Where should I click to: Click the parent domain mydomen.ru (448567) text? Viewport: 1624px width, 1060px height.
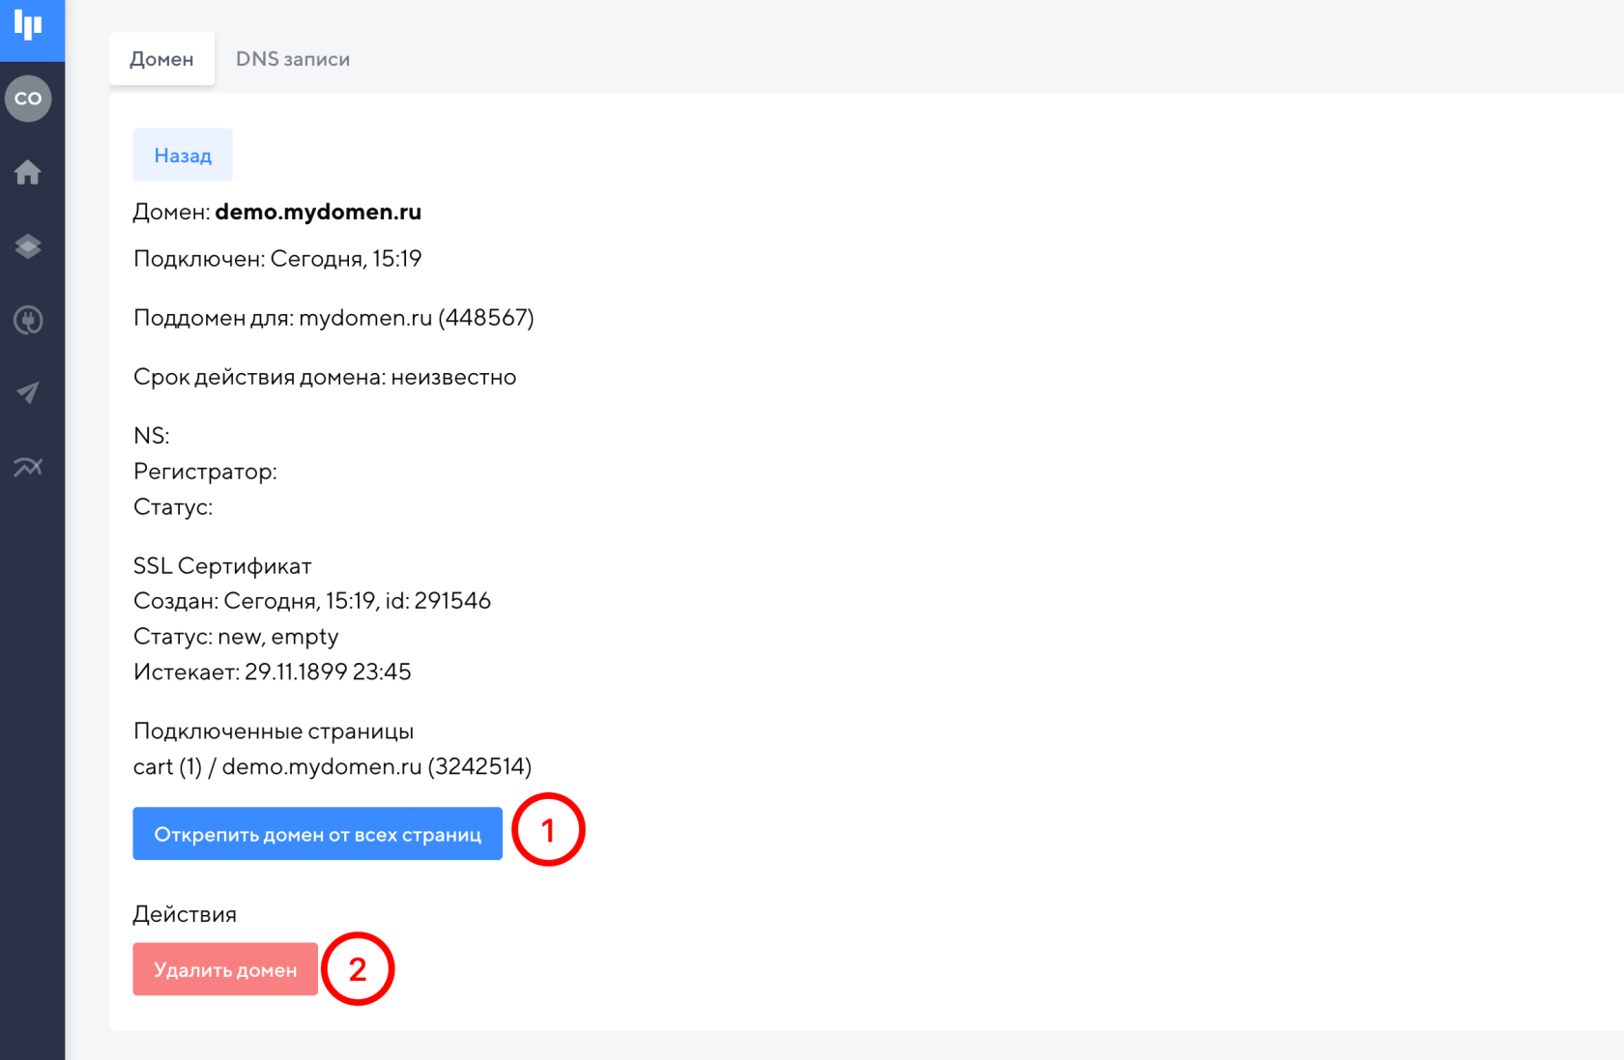[416, 318]
